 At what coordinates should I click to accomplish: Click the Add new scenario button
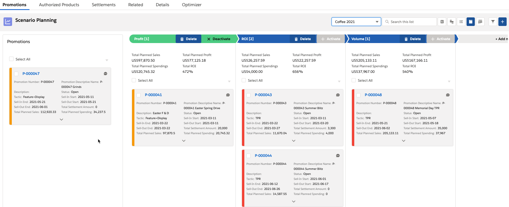pyautogui.click(x=501, y=39)
